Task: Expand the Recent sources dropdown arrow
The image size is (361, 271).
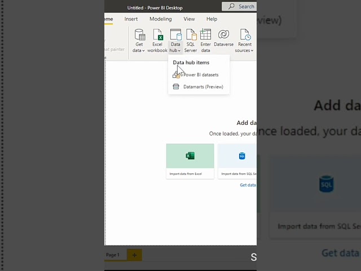Action: (252, 50)
